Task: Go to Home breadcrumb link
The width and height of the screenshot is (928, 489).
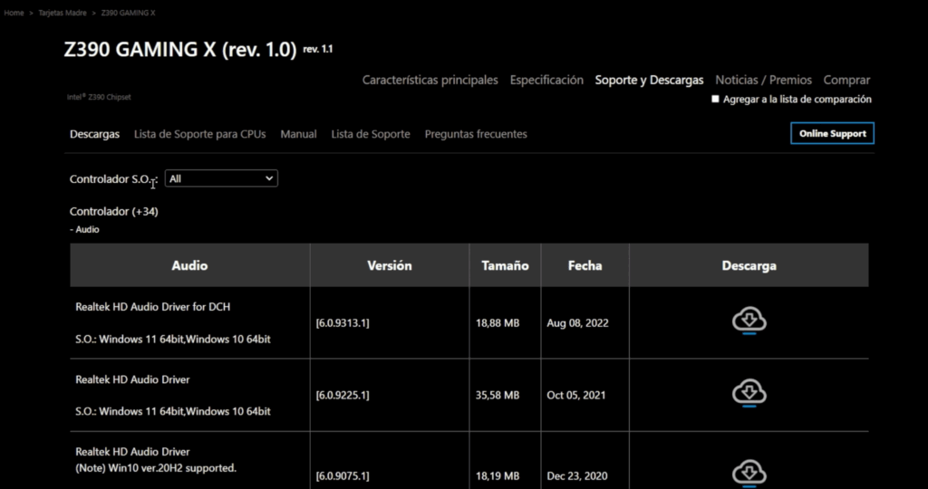Action: point(14,13)
